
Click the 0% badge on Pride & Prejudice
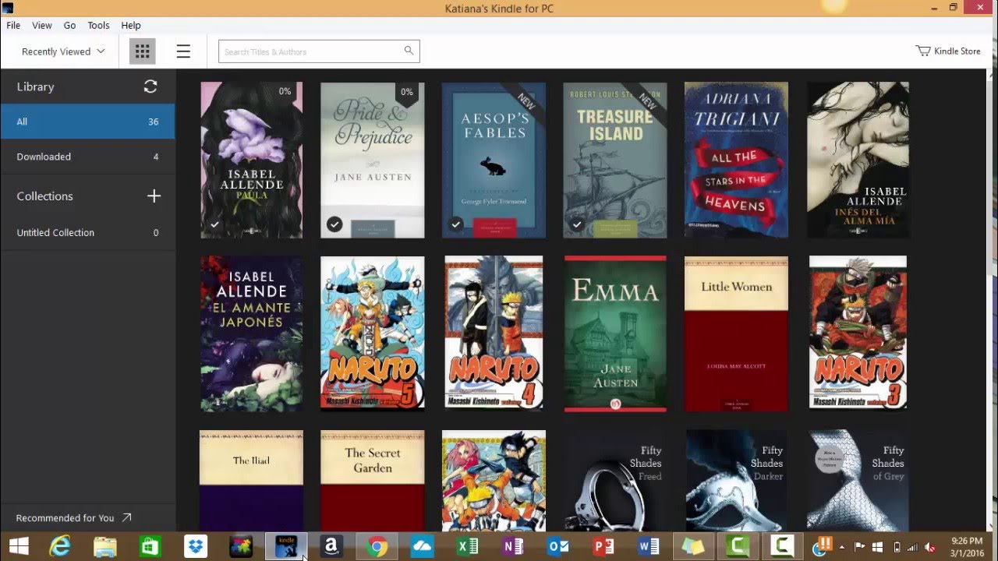click(407, 92)
